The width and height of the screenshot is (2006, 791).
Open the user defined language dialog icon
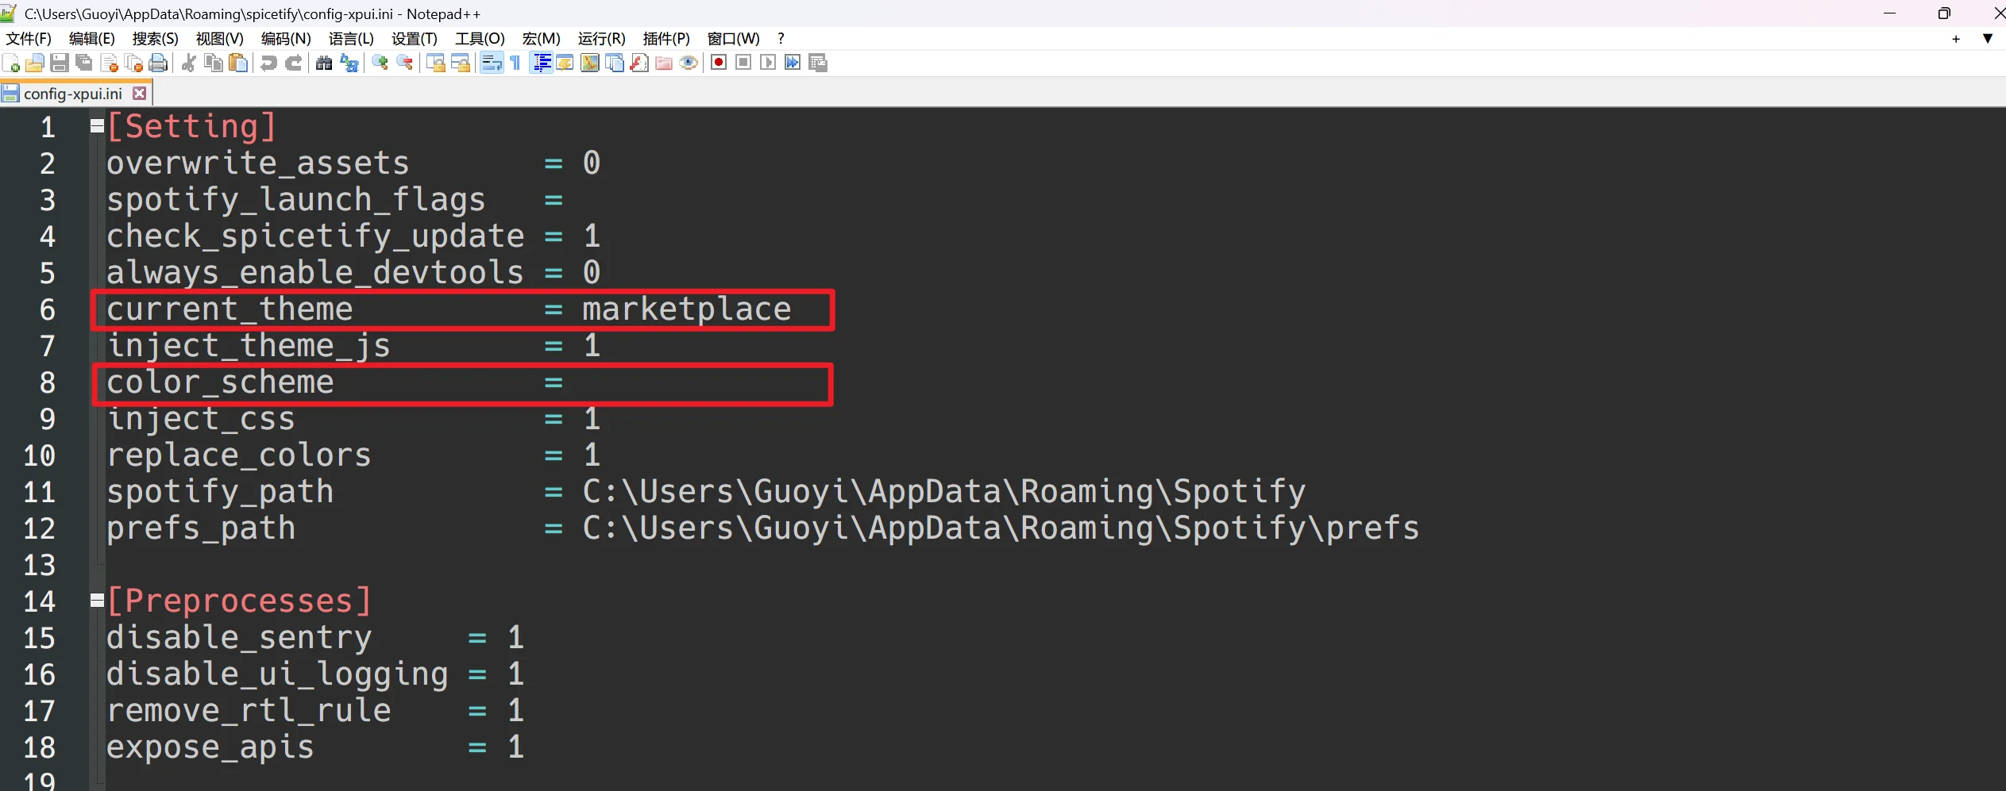pos(565,63)
